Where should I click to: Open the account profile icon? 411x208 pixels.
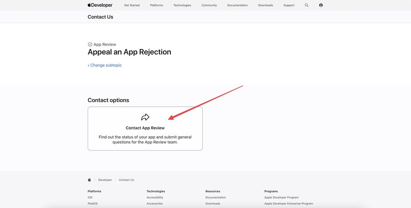(321, 5)
